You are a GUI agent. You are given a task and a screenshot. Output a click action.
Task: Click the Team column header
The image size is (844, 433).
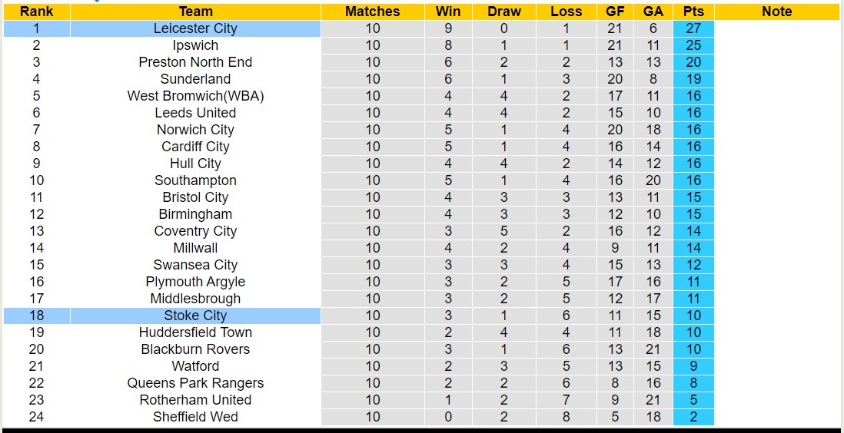195,12
